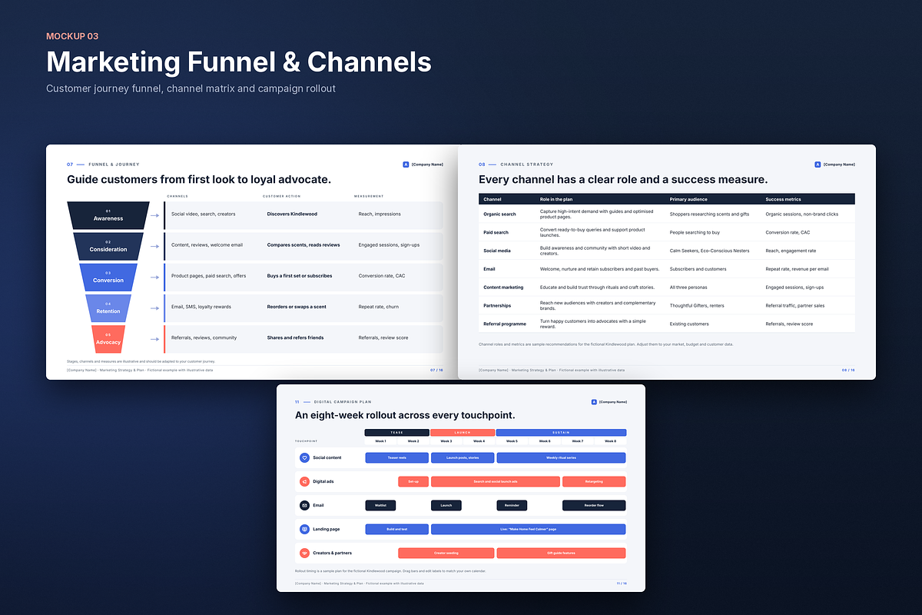This screenshot has height=615, width=922.
Task: Click the 'Waitlist' email bar
Action: pyautogui.click(x=380, y=505)
